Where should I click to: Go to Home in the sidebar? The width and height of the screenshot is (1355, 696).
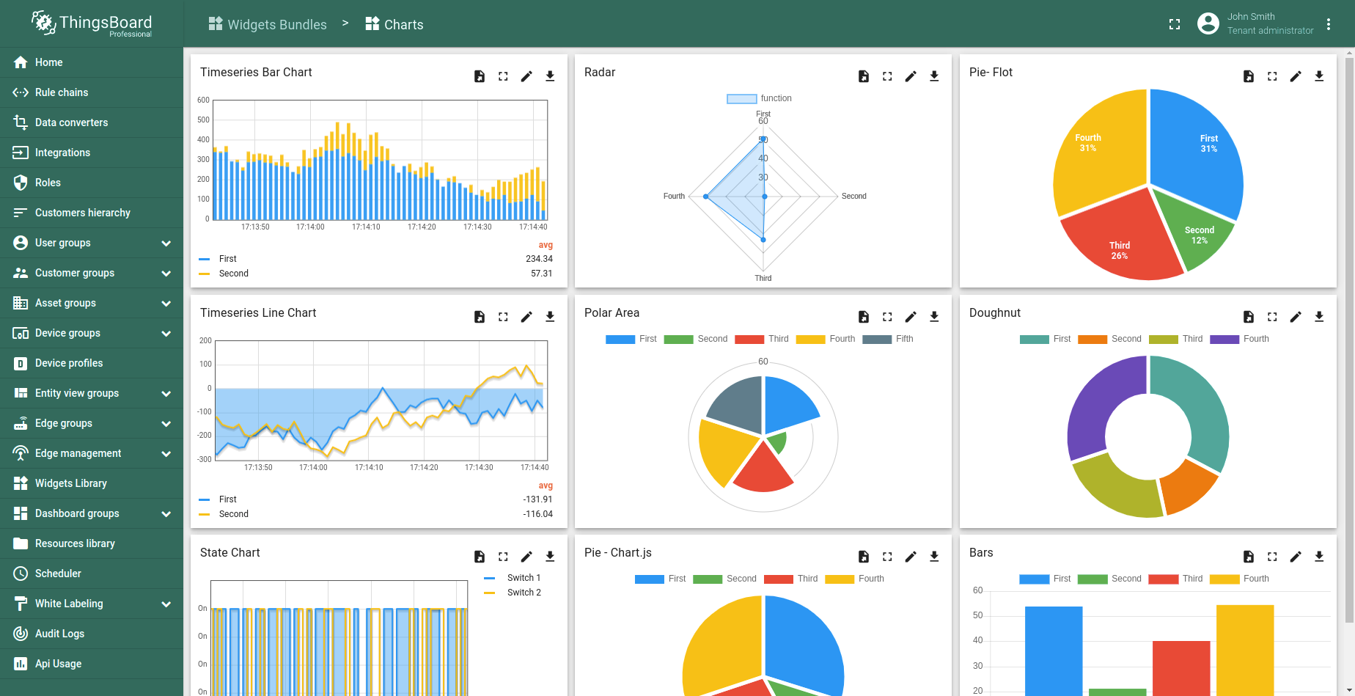point(92,62)
